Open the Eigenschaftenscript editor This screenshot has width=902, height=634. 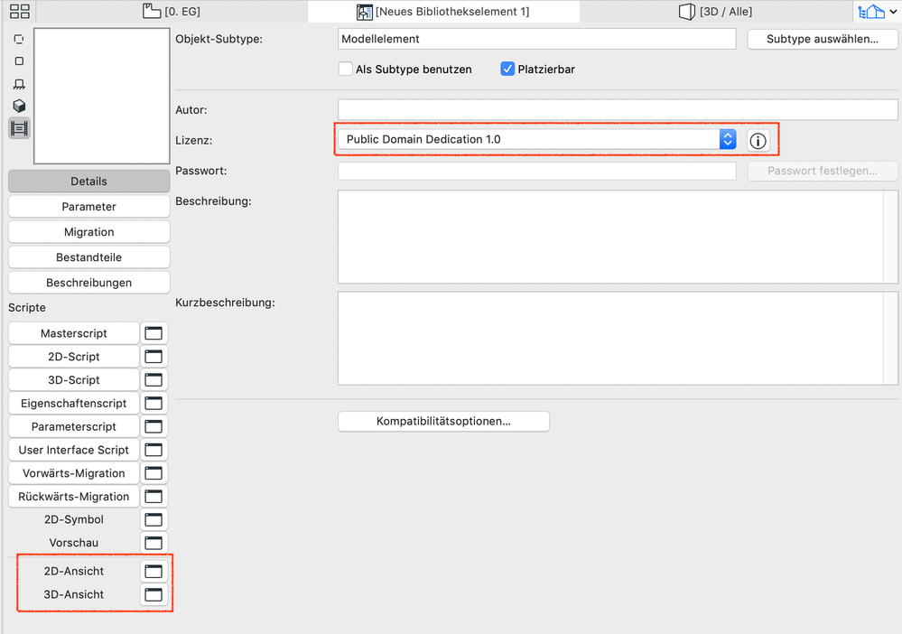74,404
